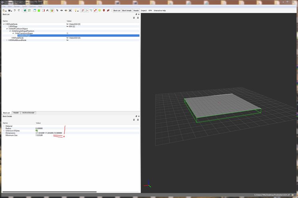Open the Spells menu
Image resolution: width=298 pixels, height=198 pixels.
point(25,6)
